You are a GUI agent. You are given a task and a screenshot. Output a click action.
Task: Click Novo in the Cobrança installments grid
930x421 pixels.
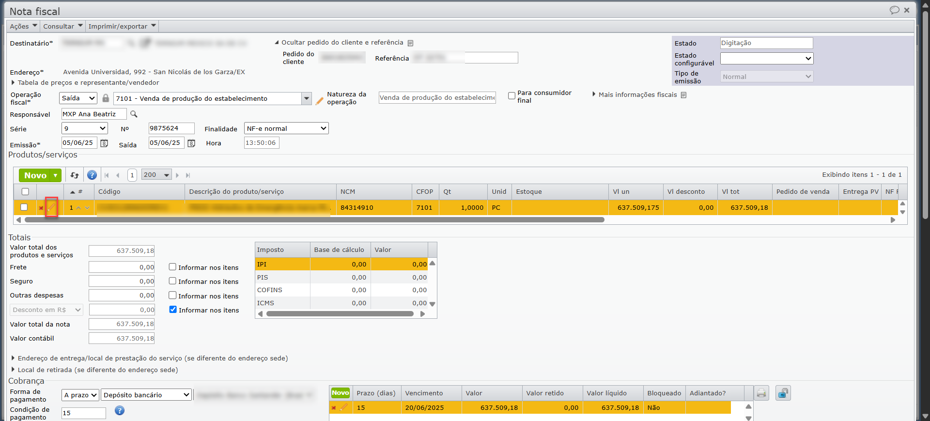[x=340, y=393]
